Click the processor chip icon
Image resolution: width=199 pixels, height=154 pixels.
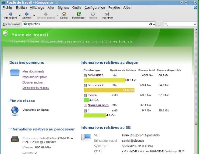pyautogui.click(x=15, y=139)
